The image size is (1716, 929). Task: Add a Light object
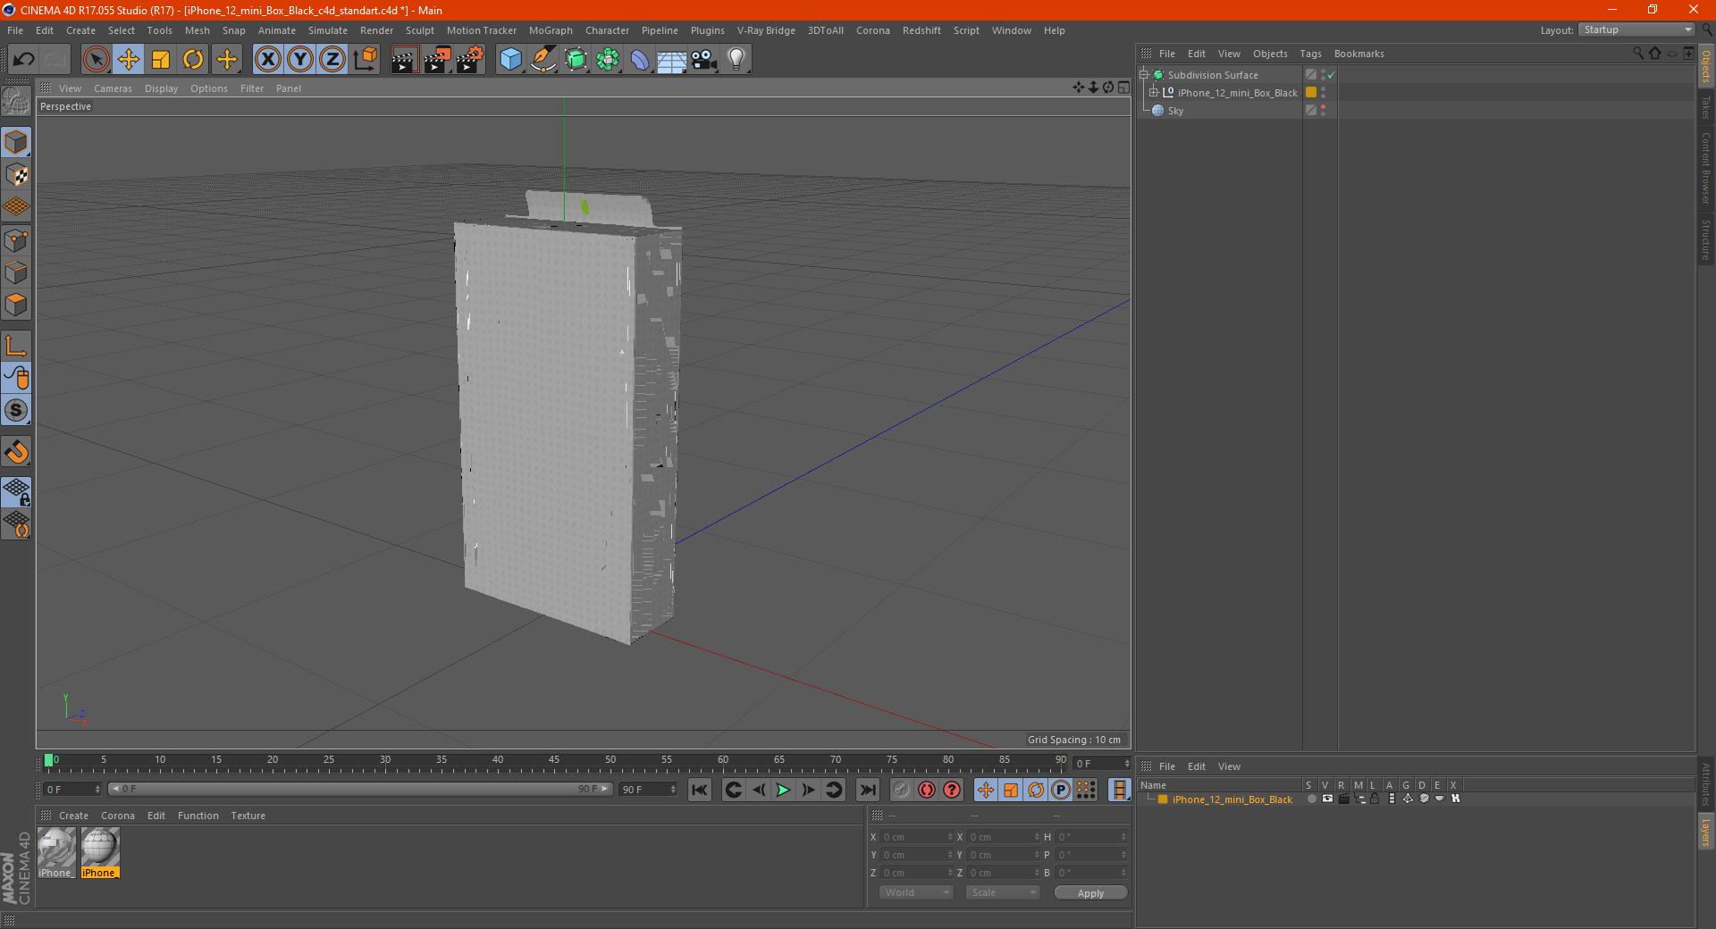tap(736, 60)
